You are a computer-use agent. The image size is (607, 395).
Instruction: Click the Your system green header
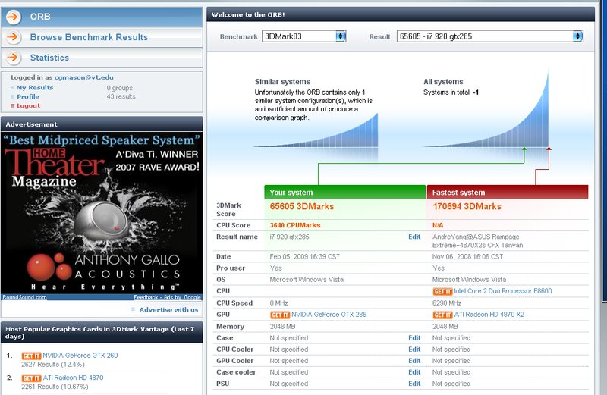[345, 193]
